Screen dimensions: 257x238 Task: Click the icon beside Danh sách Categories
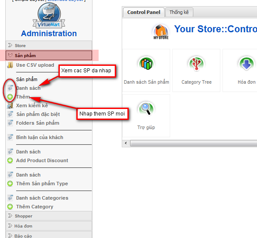point(10,198)
